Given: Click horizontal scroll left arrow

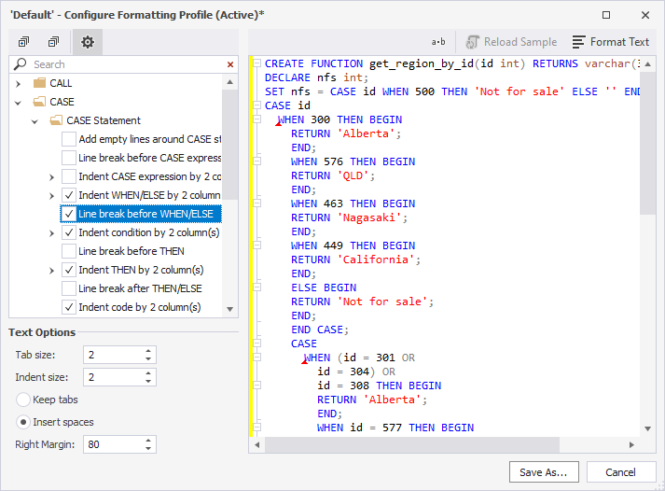Looking at the screenshot, I should click(x=257, y=444).
